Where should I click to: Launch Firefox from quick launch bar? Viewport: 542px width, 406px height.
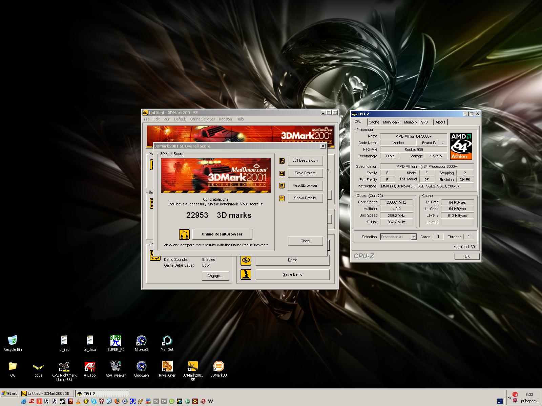[x=117, y=401]
